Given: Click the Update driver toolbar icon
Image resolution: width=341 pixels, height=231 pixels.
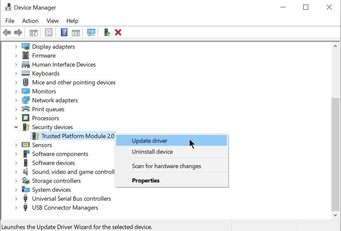Looking at the screenshot, I should point(106,32).
